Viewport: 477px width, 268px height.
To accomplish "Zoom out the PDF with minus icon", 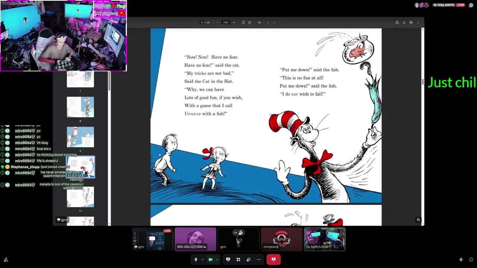I will click(x=218, y=22).
